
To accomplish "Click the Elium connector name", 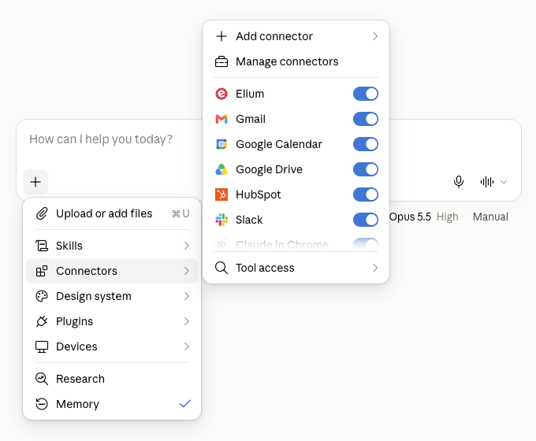I will [250, 94].
